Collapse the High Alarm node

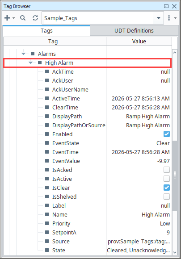tap(30, 63)
